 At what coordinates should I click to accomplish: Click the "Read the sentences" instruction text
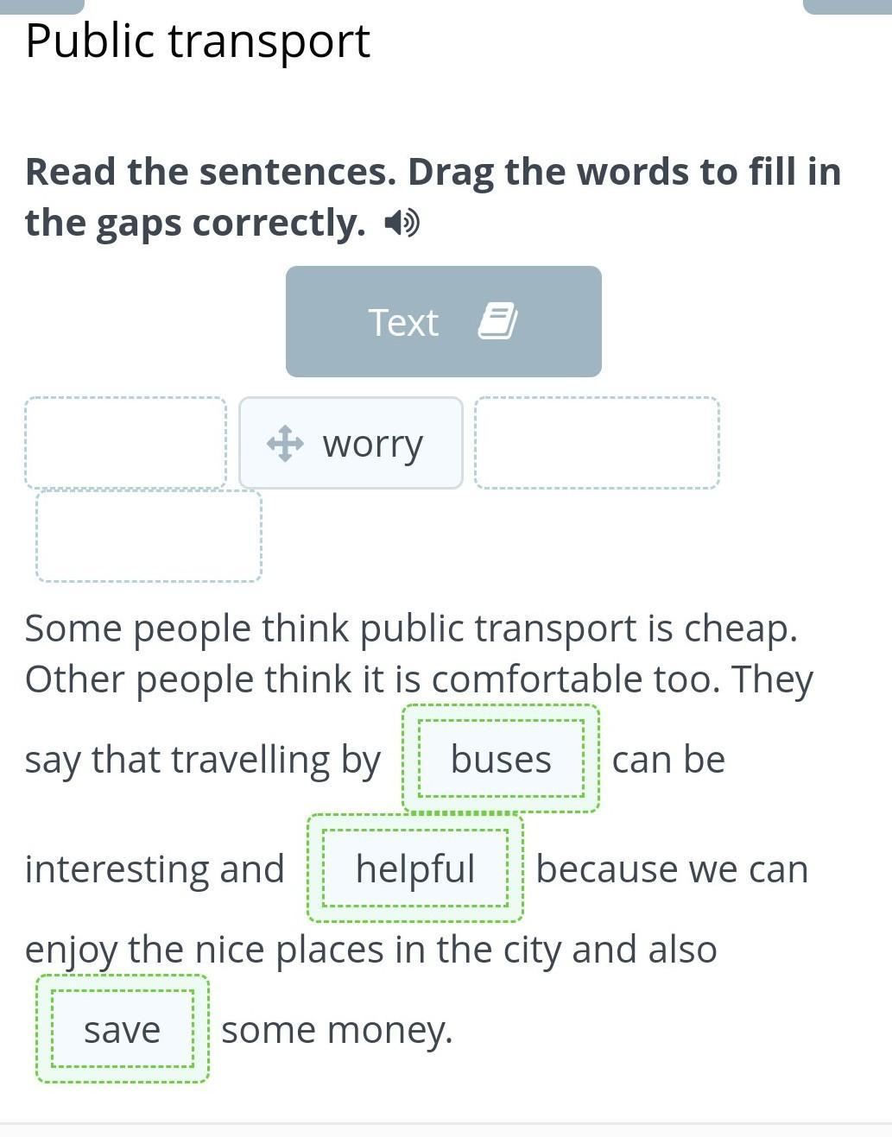[432, 197]
